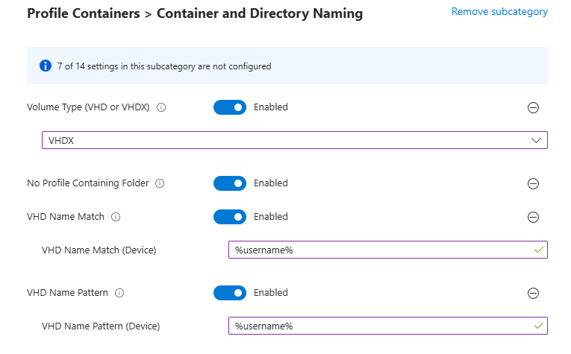Click the Remove subcategory link
The height and width of the screenshot is (354, 571).
[x=499, y=12]
